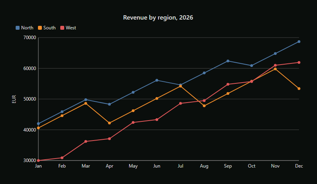Toggle the North series in the legend
The height and width of the screenshot is (184, 317).
click(x=25, y=28)
